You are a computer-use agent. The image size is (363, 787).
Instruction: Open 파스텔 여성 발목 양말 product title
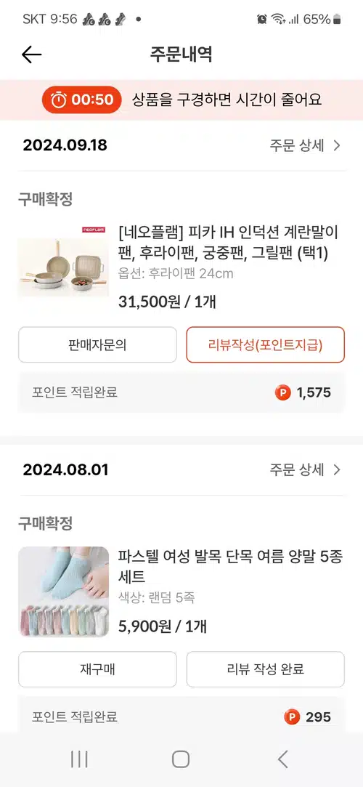coord(230,567)
